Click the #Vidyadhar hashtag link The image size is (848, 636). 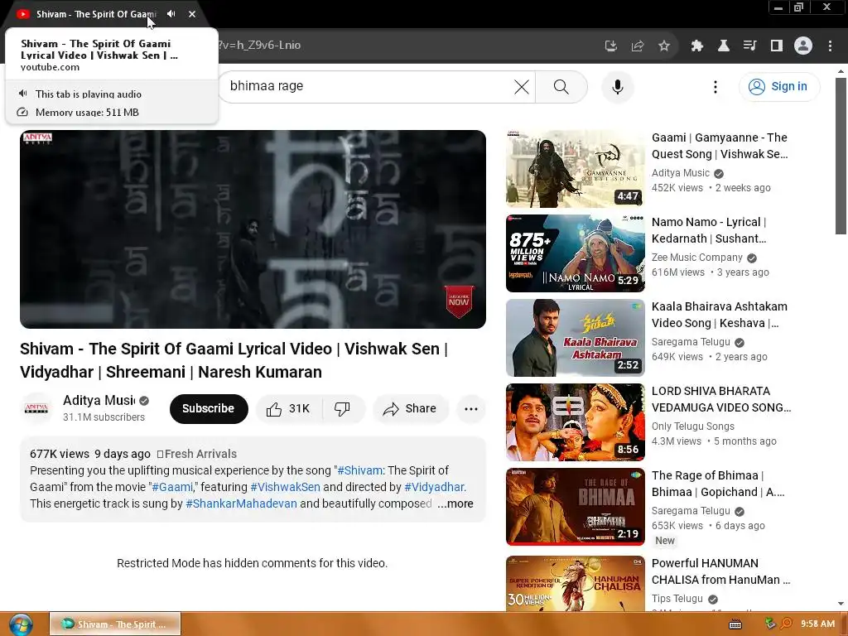point(435,487)
